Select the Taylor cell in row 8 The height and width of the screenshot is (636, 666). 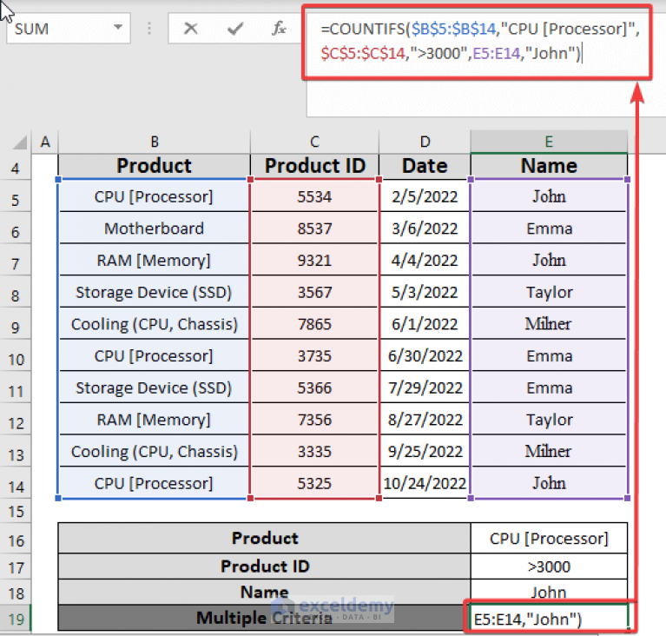(549, 292)
